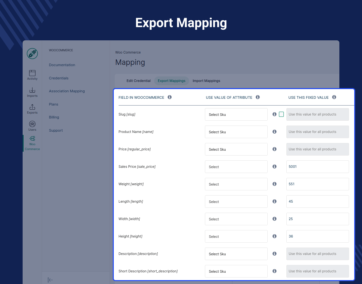Collapse the sidebar with the arrow icon

pos(50,280)
